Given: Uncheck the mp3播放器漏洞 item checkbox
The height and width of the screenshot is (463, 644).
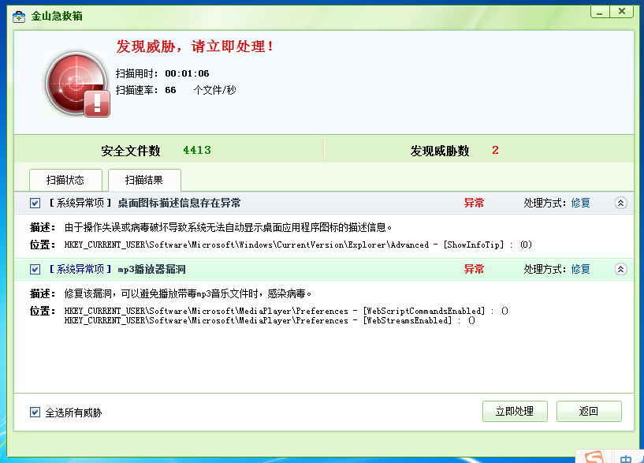Looking at the screenshot, I should (x=35, y=269).
